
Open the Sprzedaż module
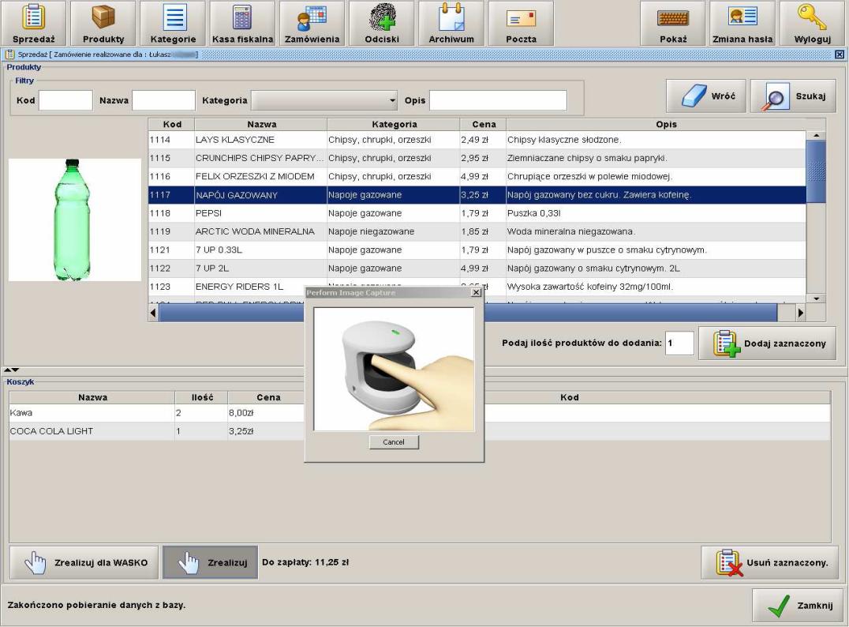(x=34, y=24)
